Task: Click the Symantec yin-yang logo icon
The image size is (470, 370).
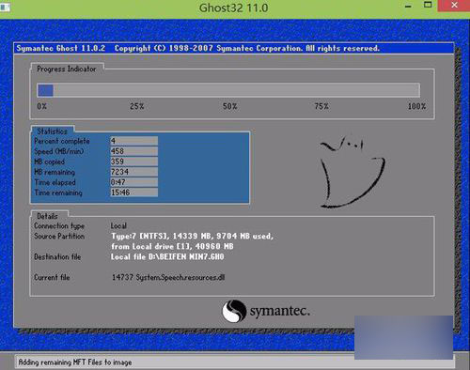Action: (234, 311)
